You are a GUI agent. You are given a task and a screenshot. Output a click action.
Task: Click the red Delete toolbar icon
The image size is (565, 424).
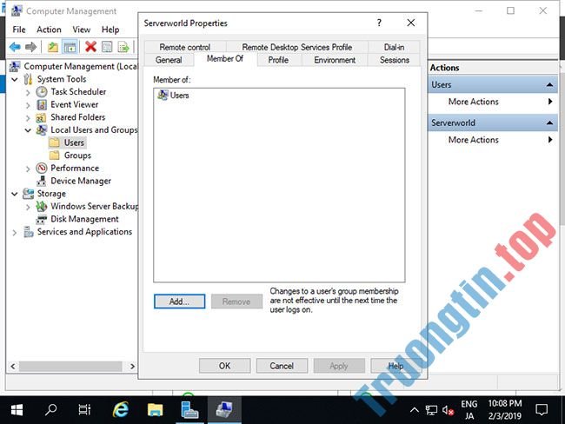point(90,46)
